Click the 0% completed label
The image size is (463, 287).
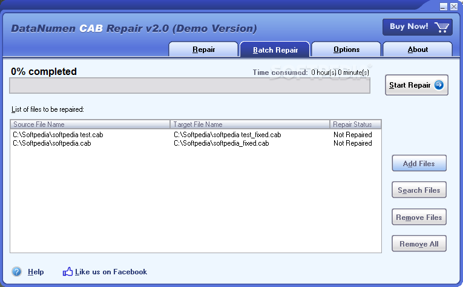point(44,71)
